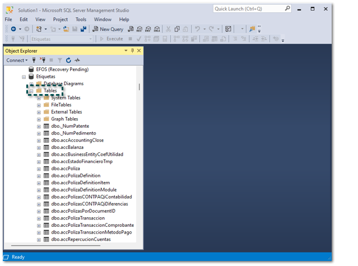Pin the Object Explorer panel
Viewport: 358px width, 266px height.
132,50
